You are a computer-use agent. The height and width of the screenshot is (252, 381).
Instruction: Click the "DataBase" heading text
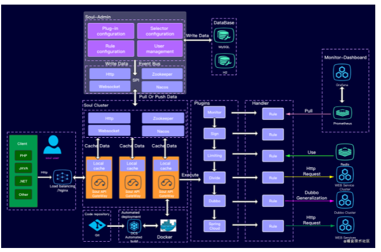(x=224, y=23)
